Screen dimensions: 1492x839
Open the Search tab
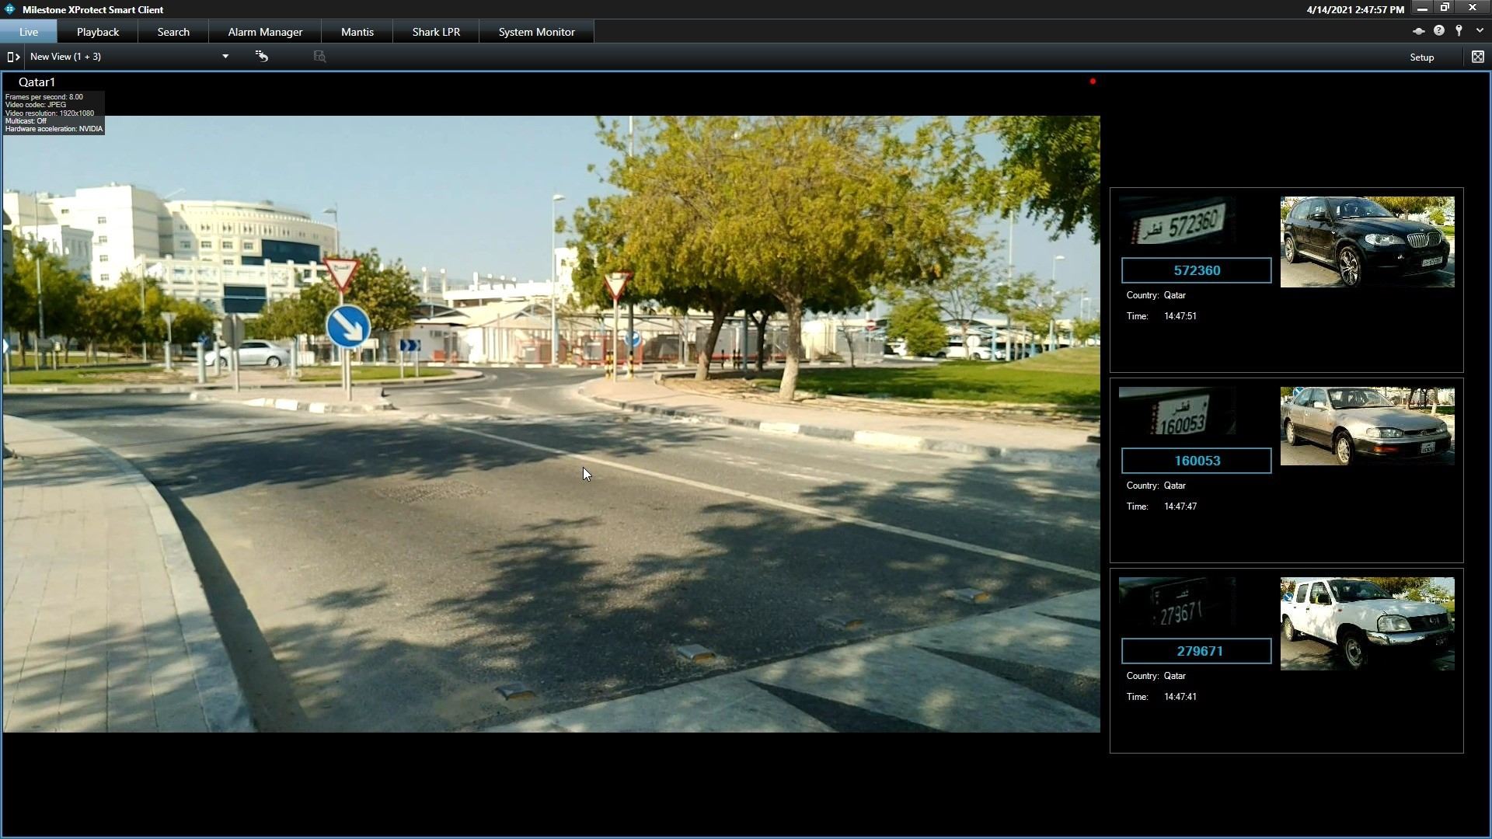[x=173, y=32]
